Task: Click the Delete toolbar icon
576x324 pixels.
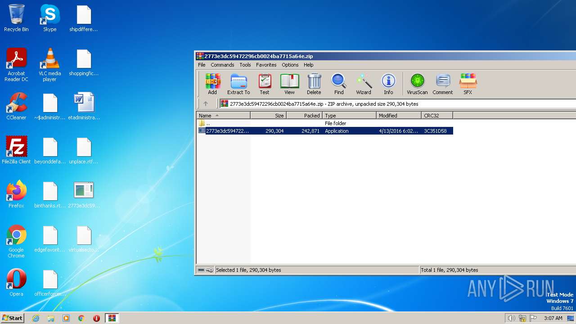Action: click(314, 84)
